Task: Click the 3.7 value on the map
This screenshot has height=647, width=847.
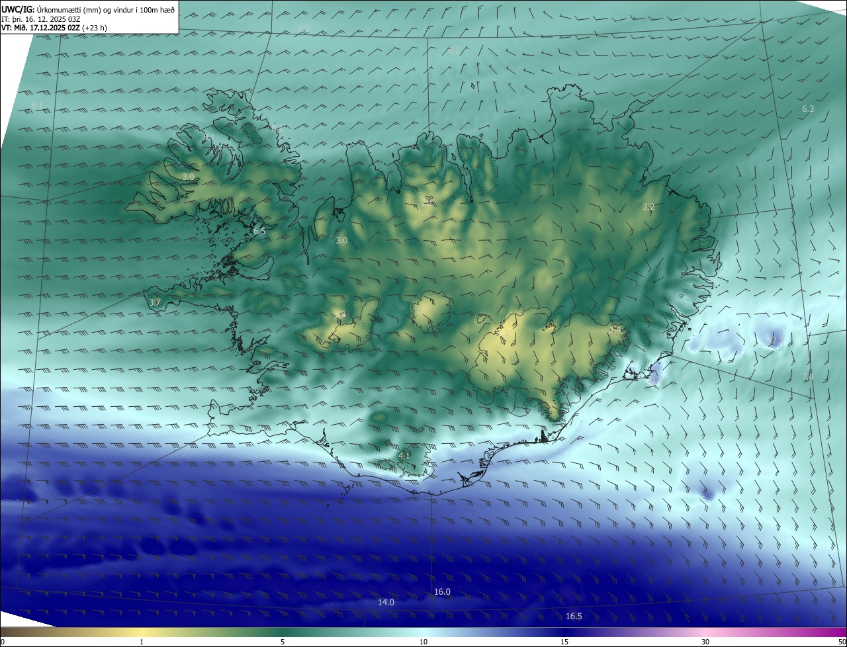Action: [155, 302]
